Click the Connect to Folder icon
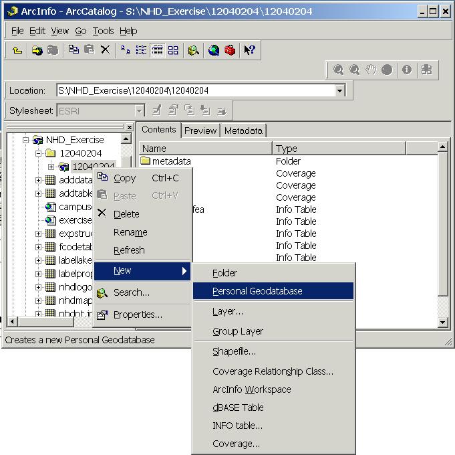455x455 pixels. (x=37, y=50)
